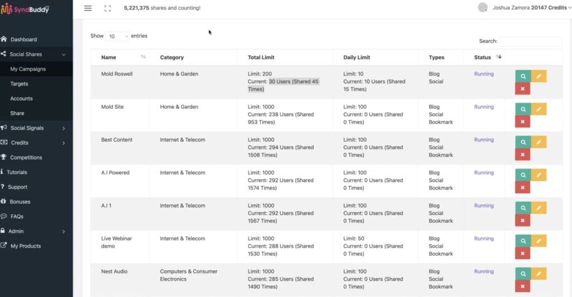
Task: Click green search icon for Mold Roswell
Action: [x=523, y=76]
